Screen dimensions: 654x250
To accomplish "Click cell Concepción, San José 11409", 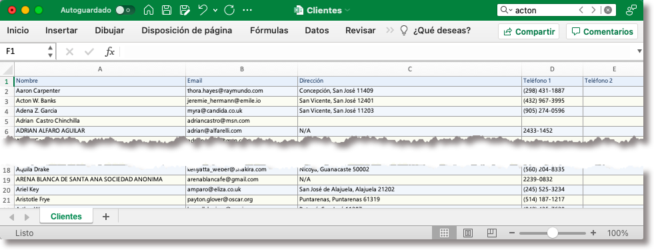I will (x=409, y=91).
